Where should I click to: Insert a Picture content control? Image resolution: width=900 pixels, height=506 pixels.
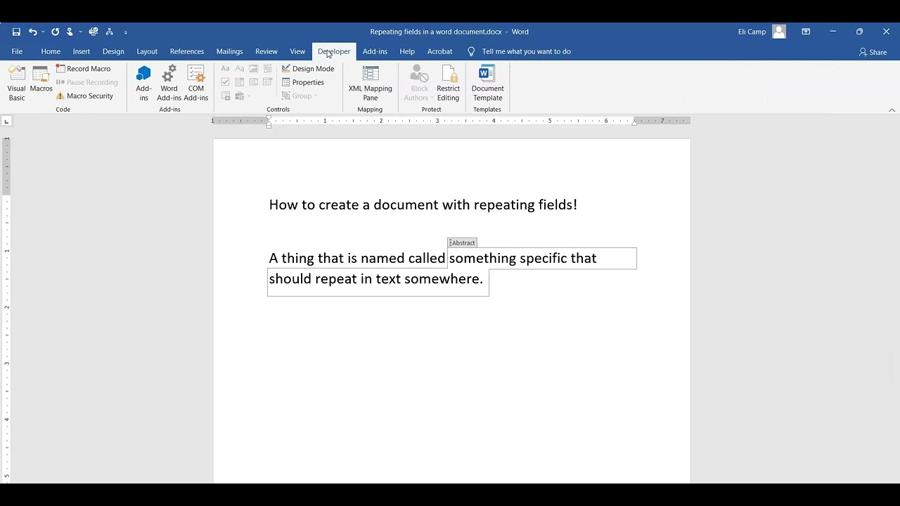click(x=254, y=69)
